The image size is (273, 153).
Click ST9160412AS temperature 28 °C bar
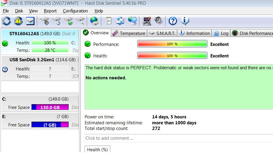click(x=50, y=50)
